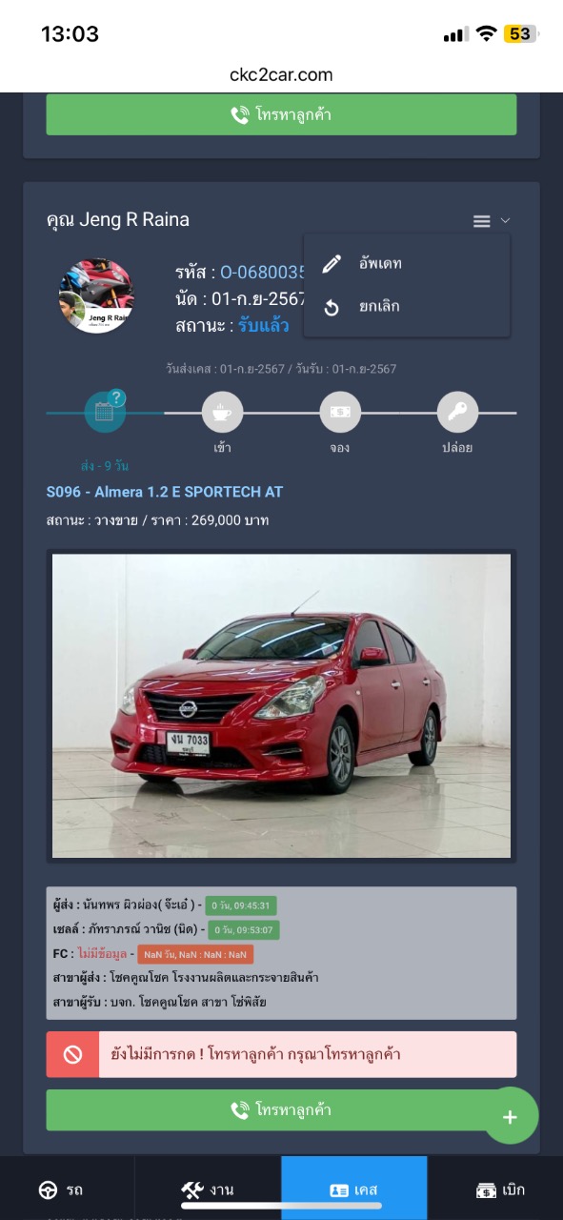Tap the top โทรหาลูกค้า call button
The height and width of the screenshot is (1220, 563).
point(281,114)
